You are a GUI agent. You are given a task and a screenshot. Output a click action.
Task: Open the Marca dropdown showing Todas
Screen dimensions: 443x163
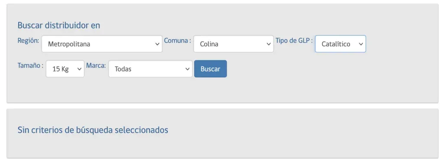click(x=150, y=69)
